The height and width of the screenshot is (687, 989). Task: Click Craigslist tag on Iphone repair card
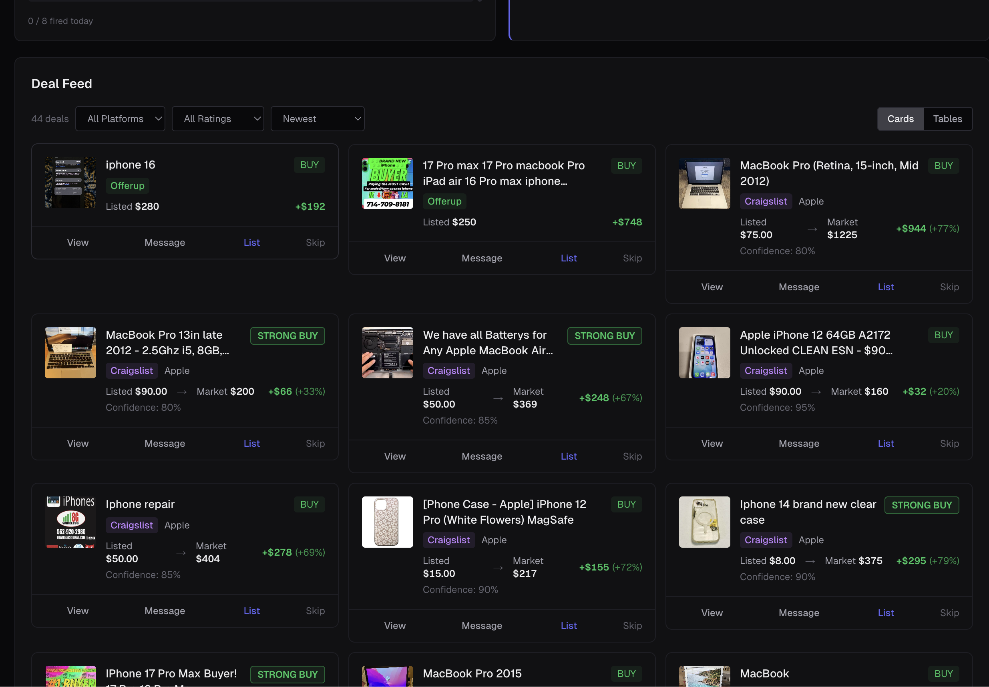132,525
